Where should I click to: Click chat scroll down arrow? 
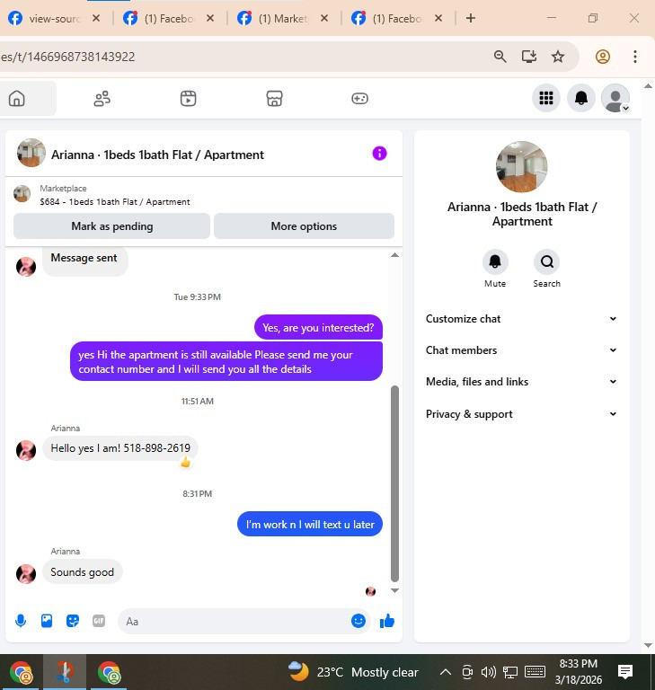pyautogui.click(x=394, y=590)
